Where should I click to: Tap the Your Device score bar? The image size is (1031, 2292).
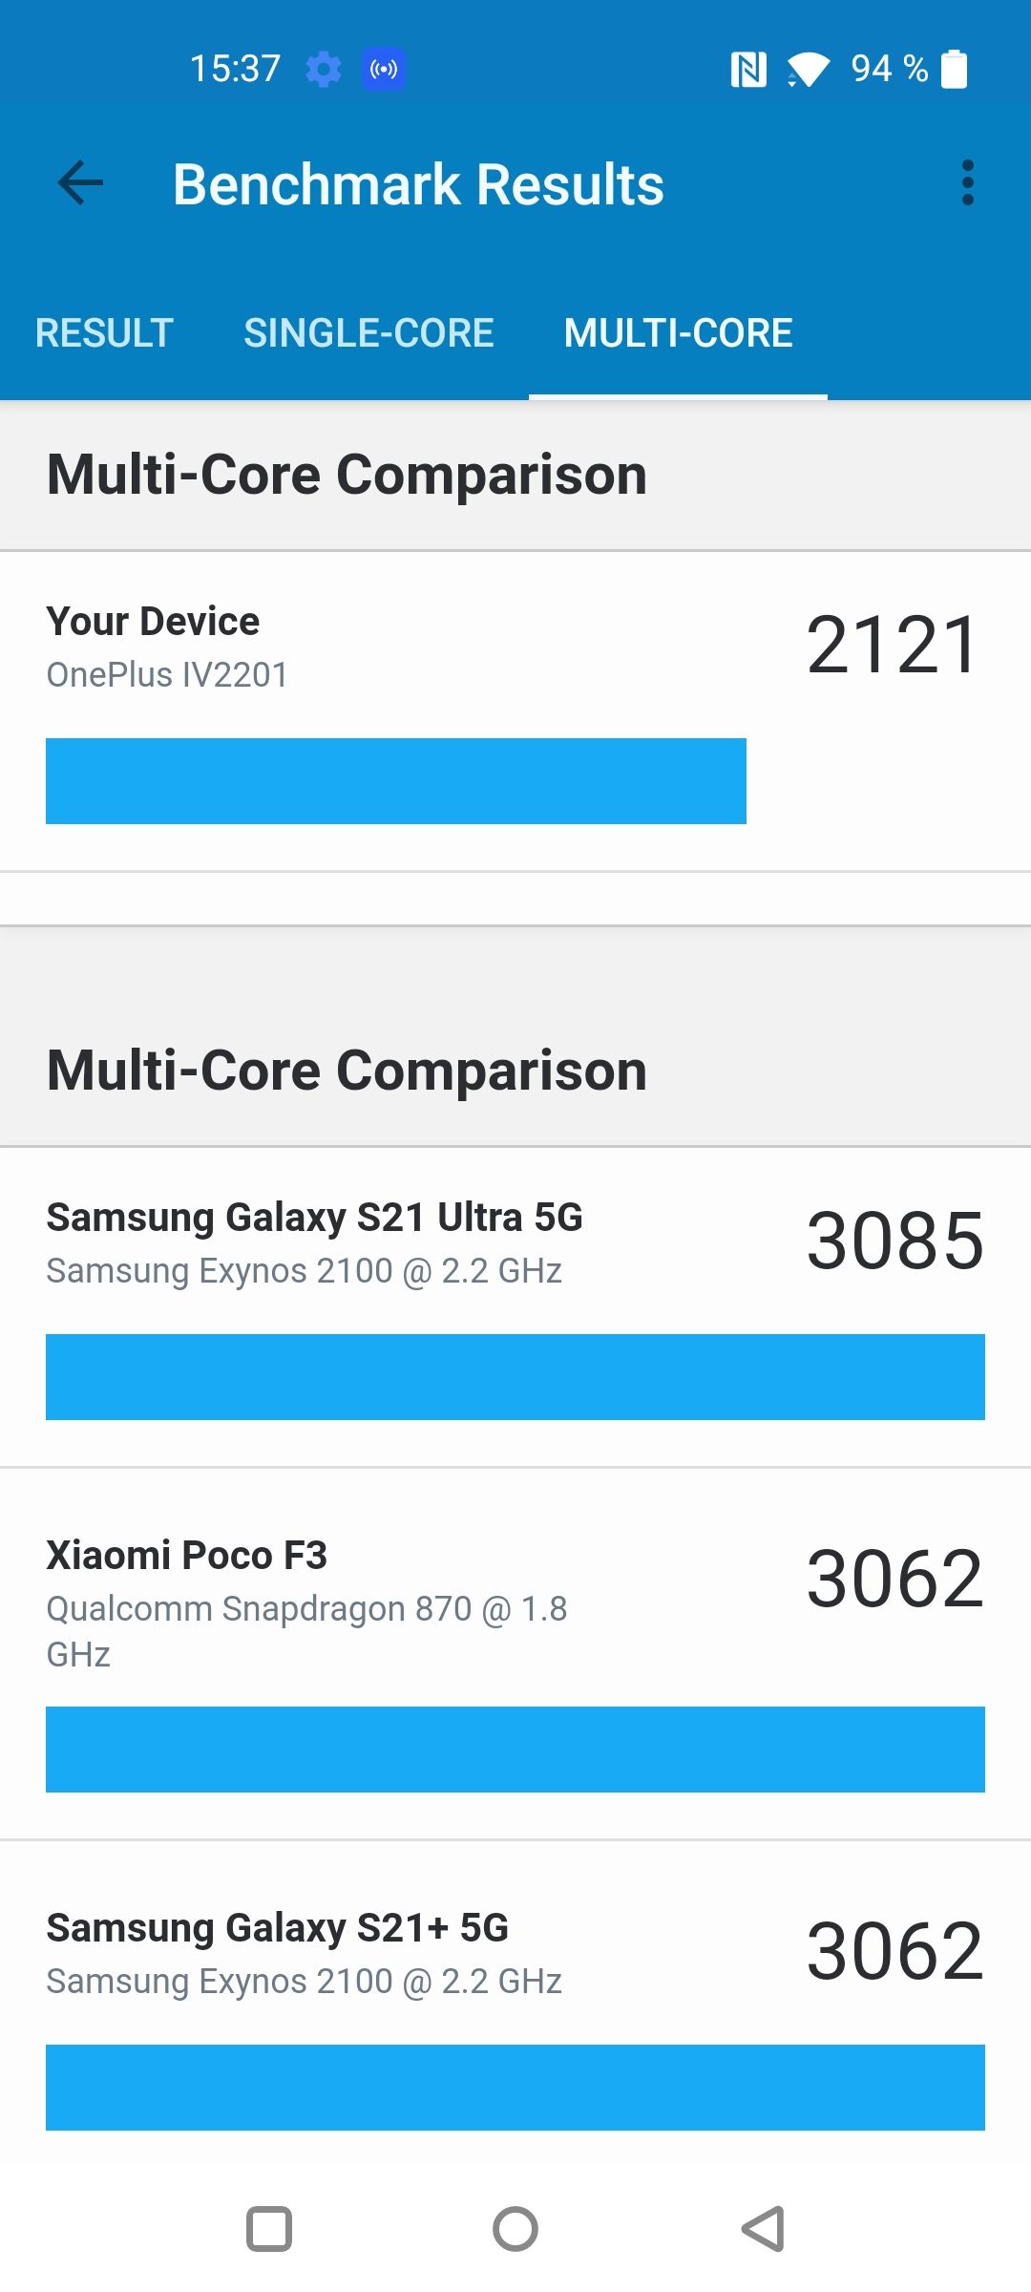[x=396, y=781]
